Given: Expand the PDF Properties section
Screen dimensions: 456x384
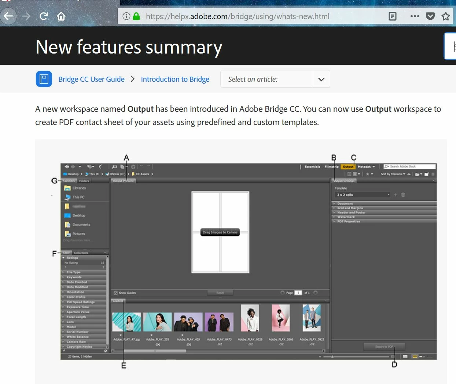Looking at the screenshot, I should (x=384, y=221).
